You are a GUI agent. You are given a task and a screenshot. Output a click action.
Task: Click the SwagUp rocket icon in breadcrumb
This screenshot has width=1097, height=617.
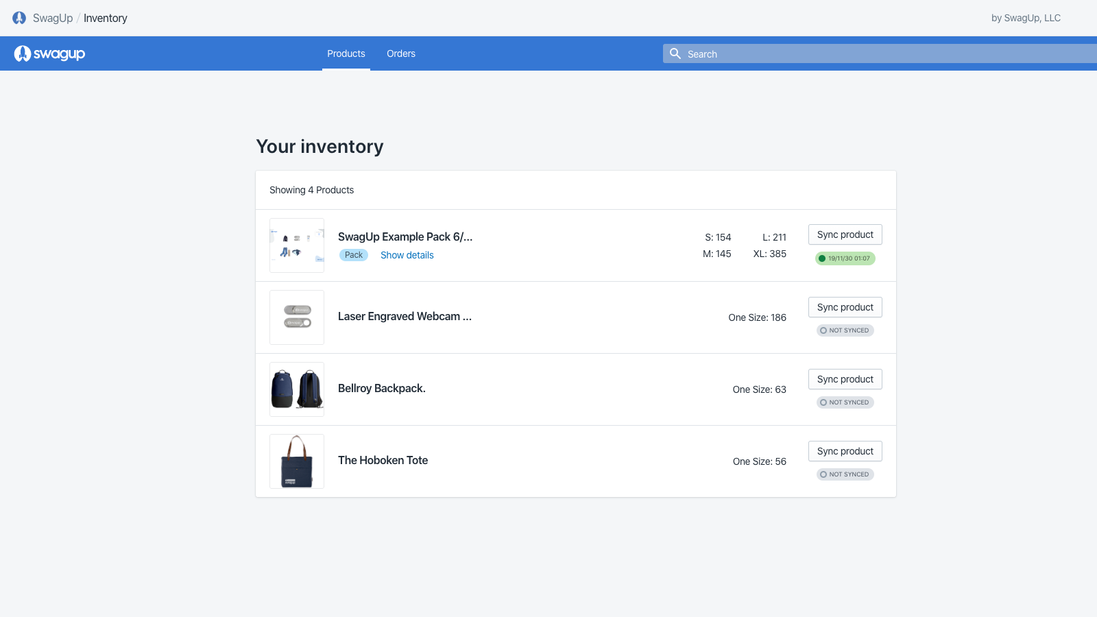click(x=19, y=18)
